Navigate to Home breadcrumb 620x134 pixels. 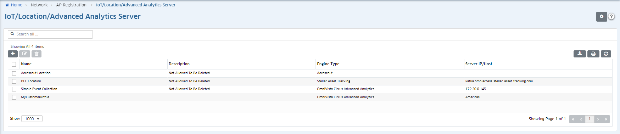14,5
